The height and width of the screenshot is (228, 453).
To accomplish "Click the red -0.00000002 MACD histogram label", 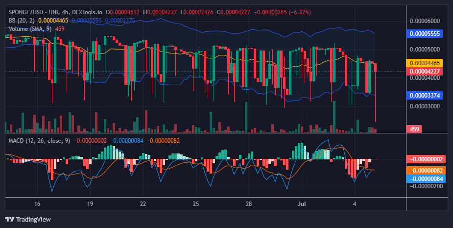I will [426, 159].
